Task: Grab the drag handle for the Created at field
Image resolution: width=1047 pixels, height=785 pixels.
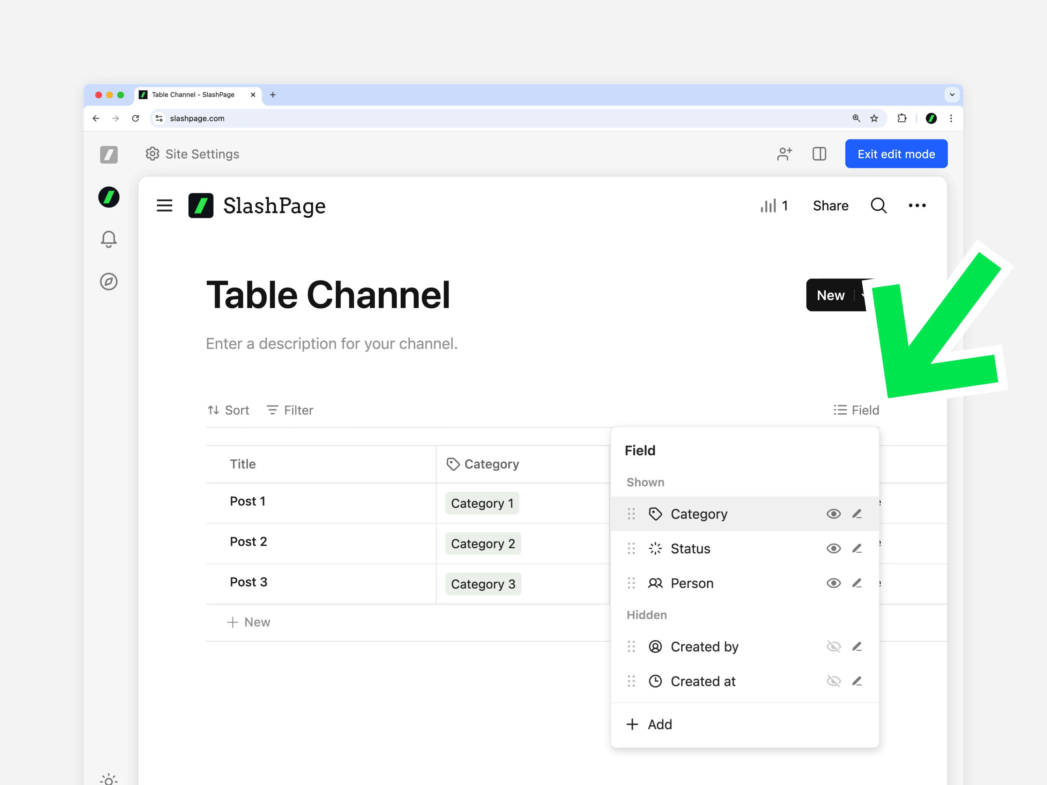Action: [x=631, y=681]
